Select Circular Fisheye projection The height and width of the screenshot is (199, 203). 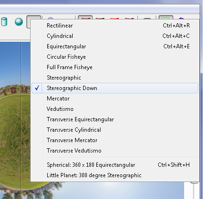[115, 57]
